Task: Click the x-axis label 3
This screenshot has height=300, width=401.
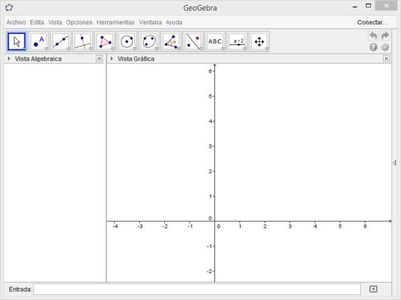Action: (x=289, y=226)
